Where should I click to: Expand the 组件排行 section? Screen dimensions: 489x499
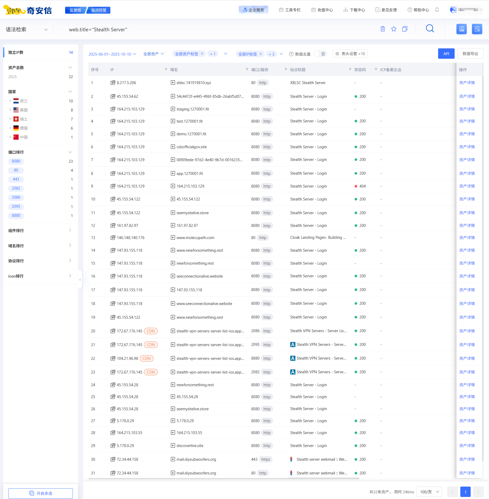point(40,230)
